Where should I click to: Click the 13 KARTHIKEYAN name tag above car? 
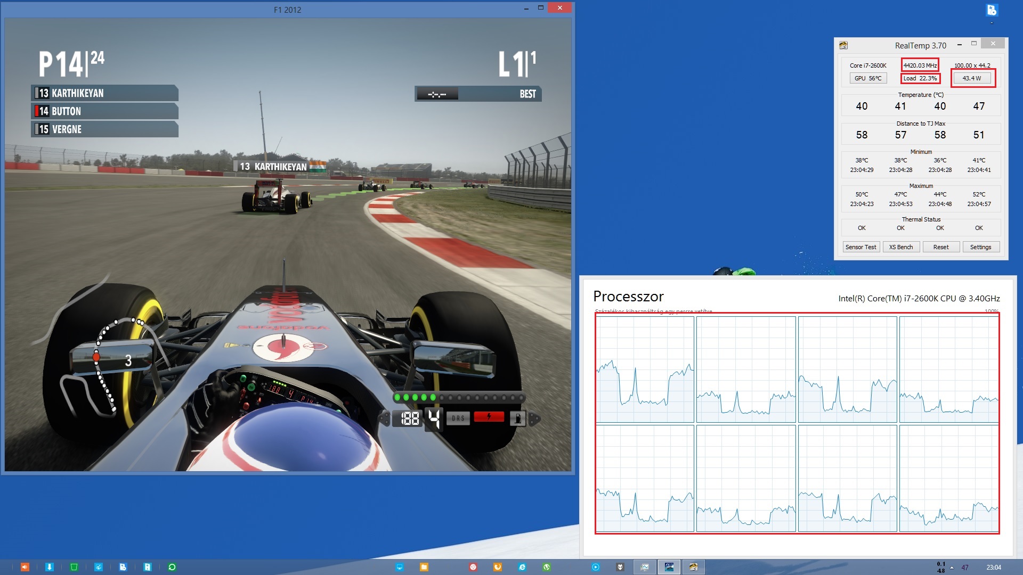pyautogui.click(x=281, y=167)
